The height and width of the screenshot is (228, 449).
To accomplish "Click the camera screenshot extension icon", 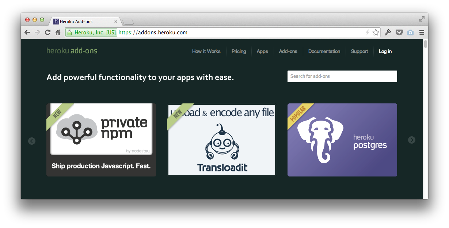I will coord(410,33).
